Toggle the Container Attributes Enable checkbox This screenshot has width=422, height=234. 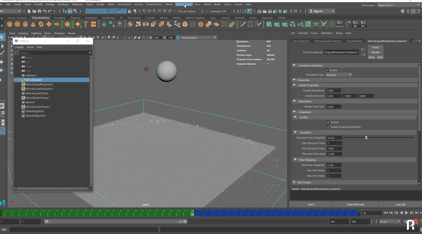[x=327, y=70]
